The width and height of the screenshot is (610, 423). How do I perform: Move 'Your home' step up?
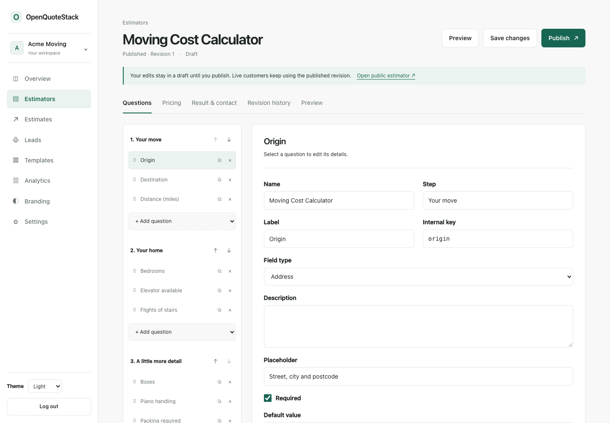(216, 250)
